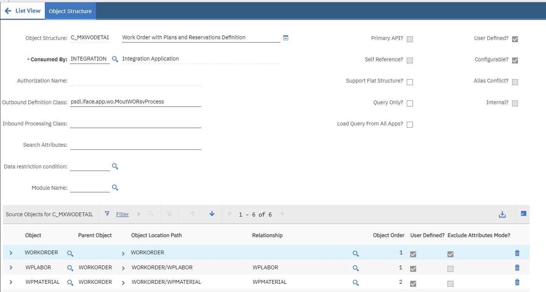Delete the WPLABOR source object row
This screenshot has height=292, width=546.
517,267
